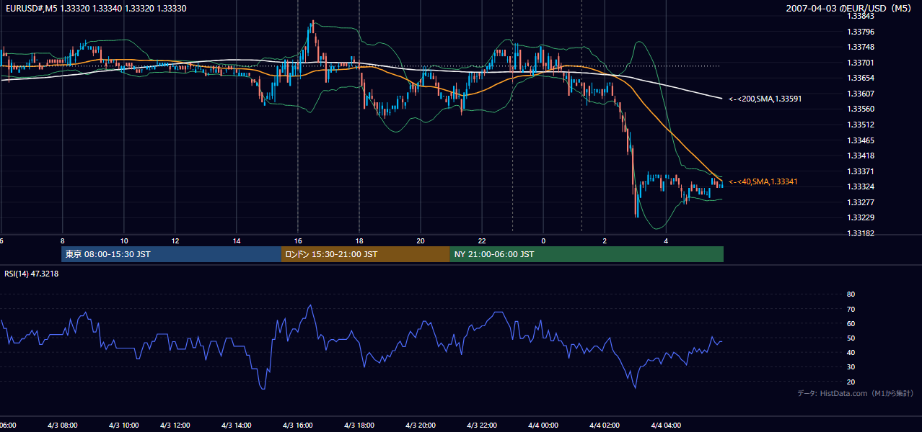
Task: Click hour label 14 under the price chart
Action: click(x=237, y=240)
